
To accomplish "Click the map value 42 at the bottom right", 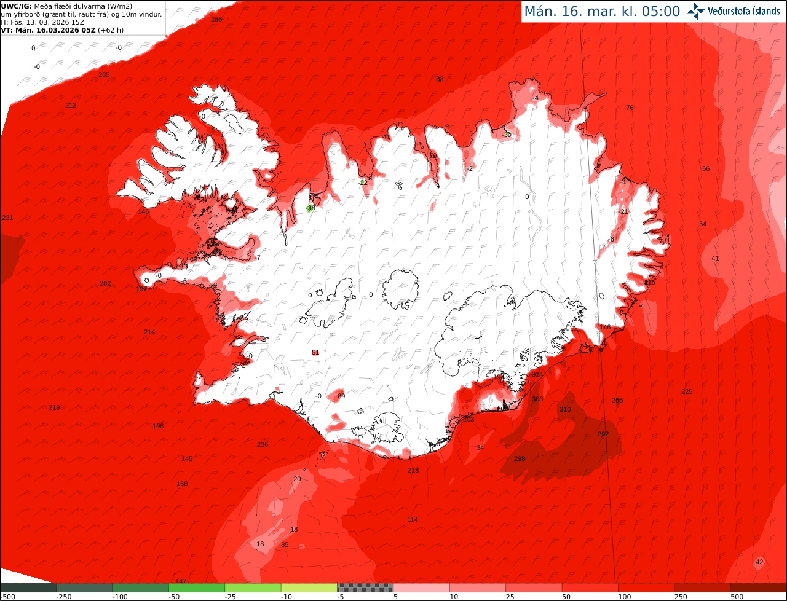I will point(759,562).
